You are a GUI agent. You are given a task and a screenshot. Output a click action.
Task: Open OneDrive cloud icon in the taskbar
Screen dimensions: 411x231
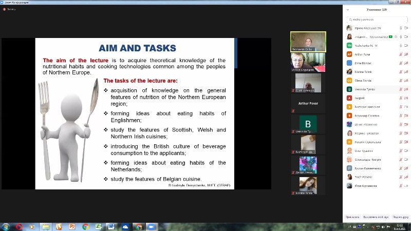(x=125, y=227)
